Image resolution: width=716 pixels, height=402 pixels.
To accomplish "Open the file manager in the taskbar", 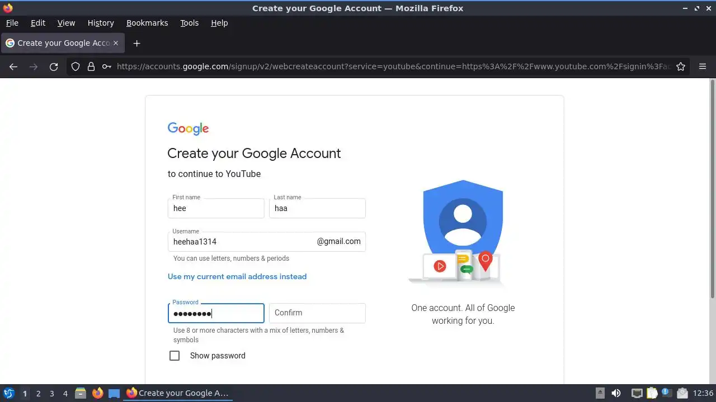I will (81, 393).
